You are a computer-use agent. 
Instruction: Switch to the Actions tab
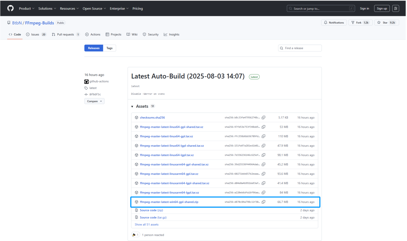pos(93,34)
